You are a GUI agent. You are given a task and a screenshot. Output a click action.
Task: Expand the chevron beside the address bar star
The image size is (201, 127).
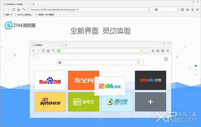point(152,10)
